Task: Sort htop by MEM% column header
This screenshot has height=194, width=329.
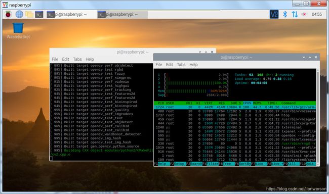Action: pyautogui.click(x=257, y=103)
